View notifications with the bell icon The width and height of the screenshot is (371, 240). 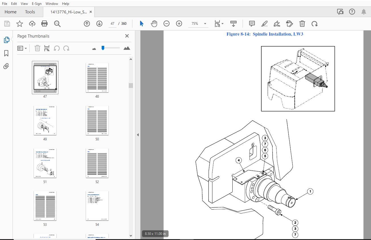coord(364,12)
